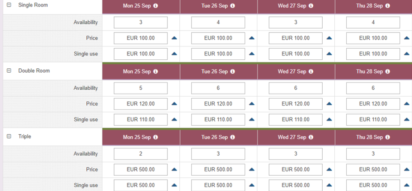412x191 pixels.
Task: Click up arrow beside Single Room Mon price
Action: tap(174, 38)
